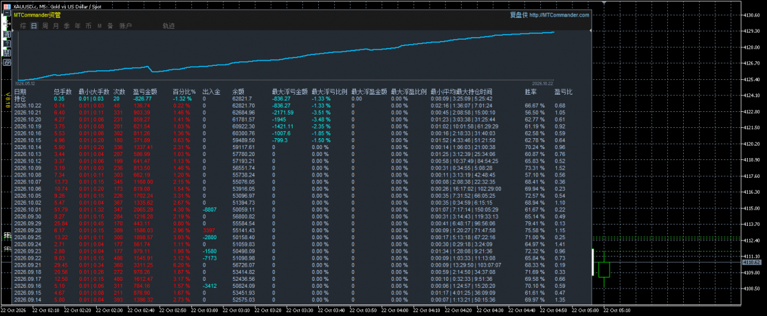Viewport: 767px width, 316px height.
Task: Switch to the 年 yearly tab
Action: tap(77, 26)
